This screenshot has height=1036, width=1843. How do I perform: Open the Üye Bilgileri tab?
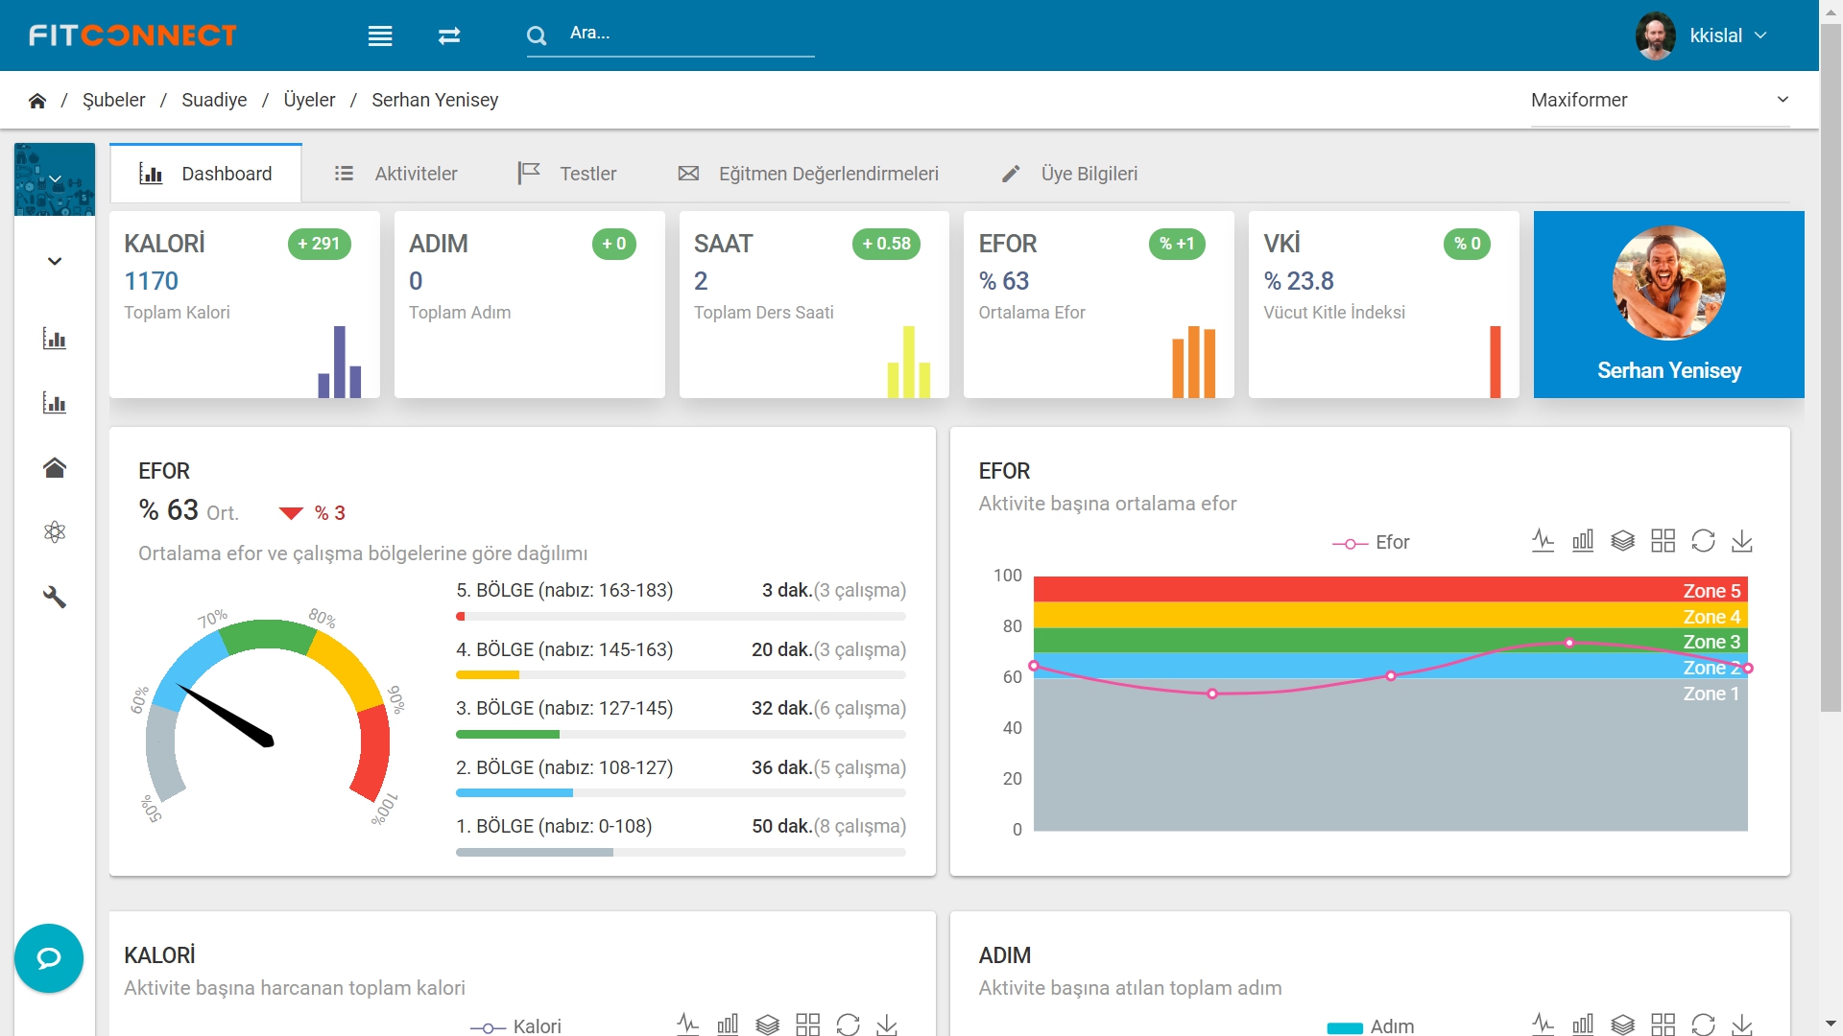[1069, 174]
